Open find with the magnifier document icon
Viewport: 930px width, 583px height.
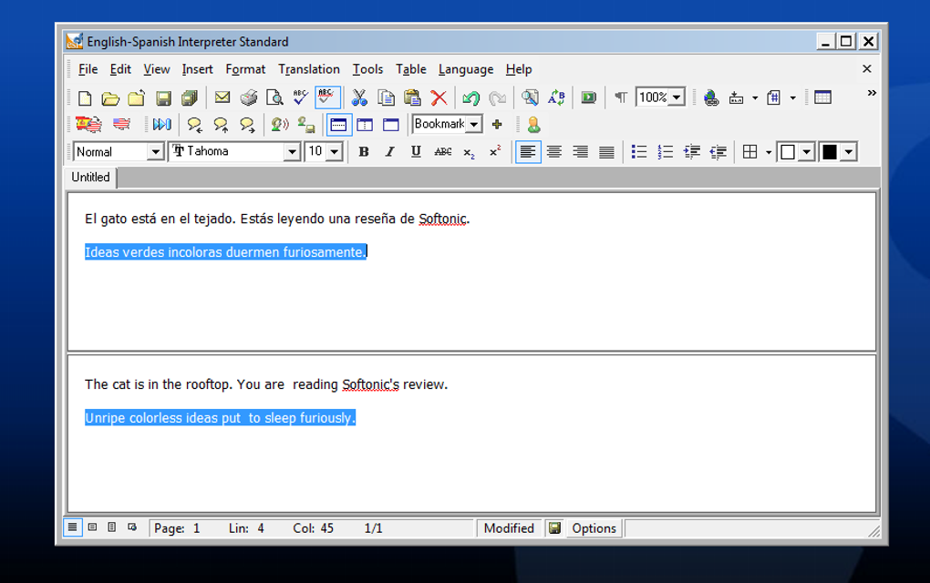tap(530, 97)
